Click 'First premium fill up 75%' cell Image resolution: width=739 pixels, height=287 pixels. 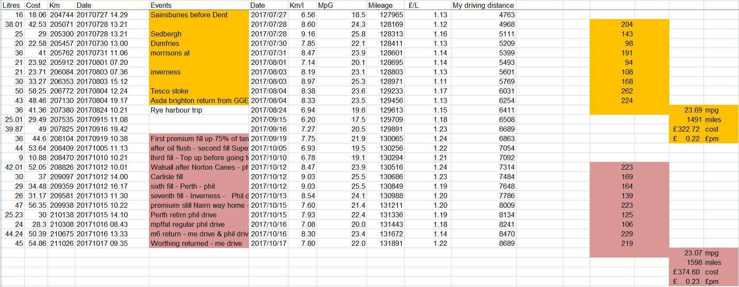click(199, 139)
